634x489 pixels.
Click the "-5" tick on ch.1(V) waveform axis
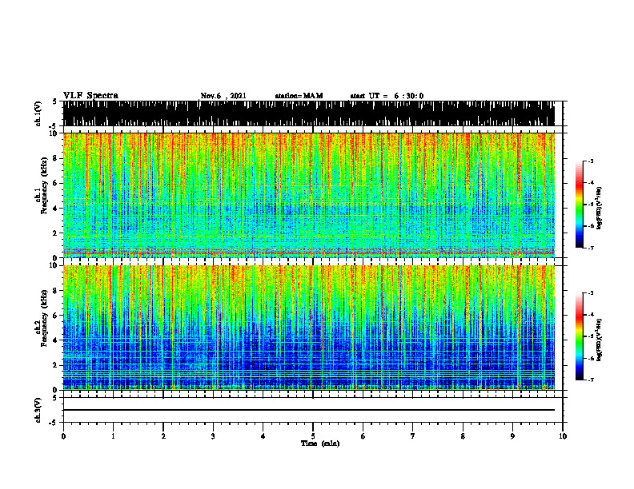coord(54,125)
